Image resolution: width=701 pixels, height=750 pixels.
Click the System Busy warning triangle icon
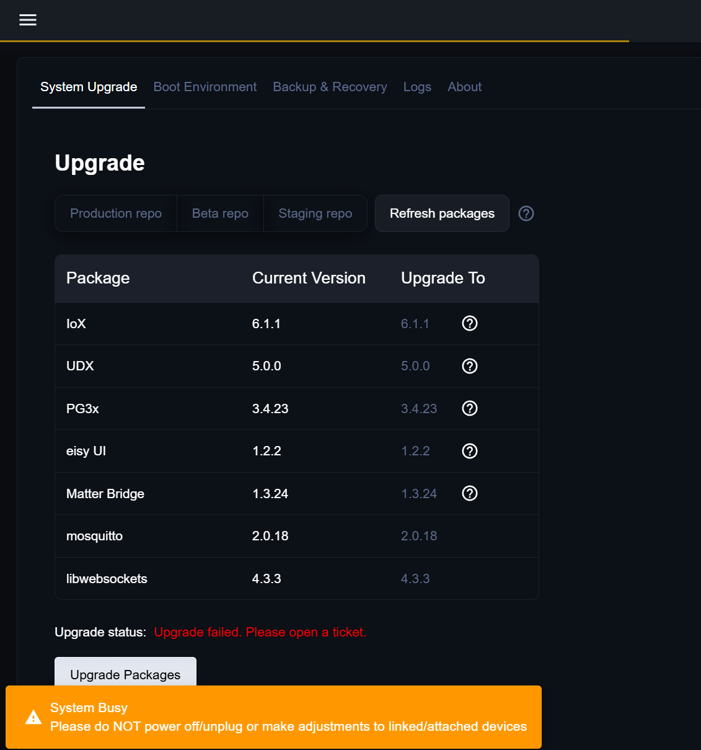33,718
